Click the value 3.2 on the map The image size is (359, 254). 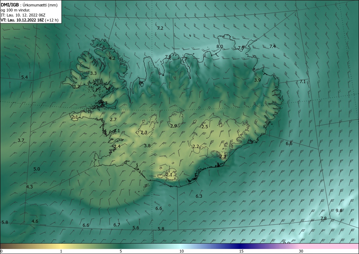[x=76, y=87]
